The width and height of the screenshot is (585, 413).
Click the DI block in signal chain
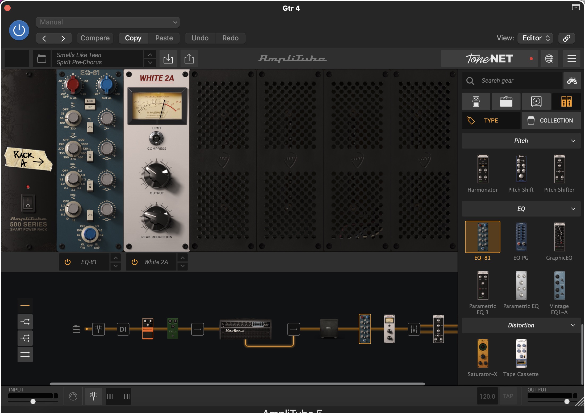pyautogui.click(x=123, y=329)
